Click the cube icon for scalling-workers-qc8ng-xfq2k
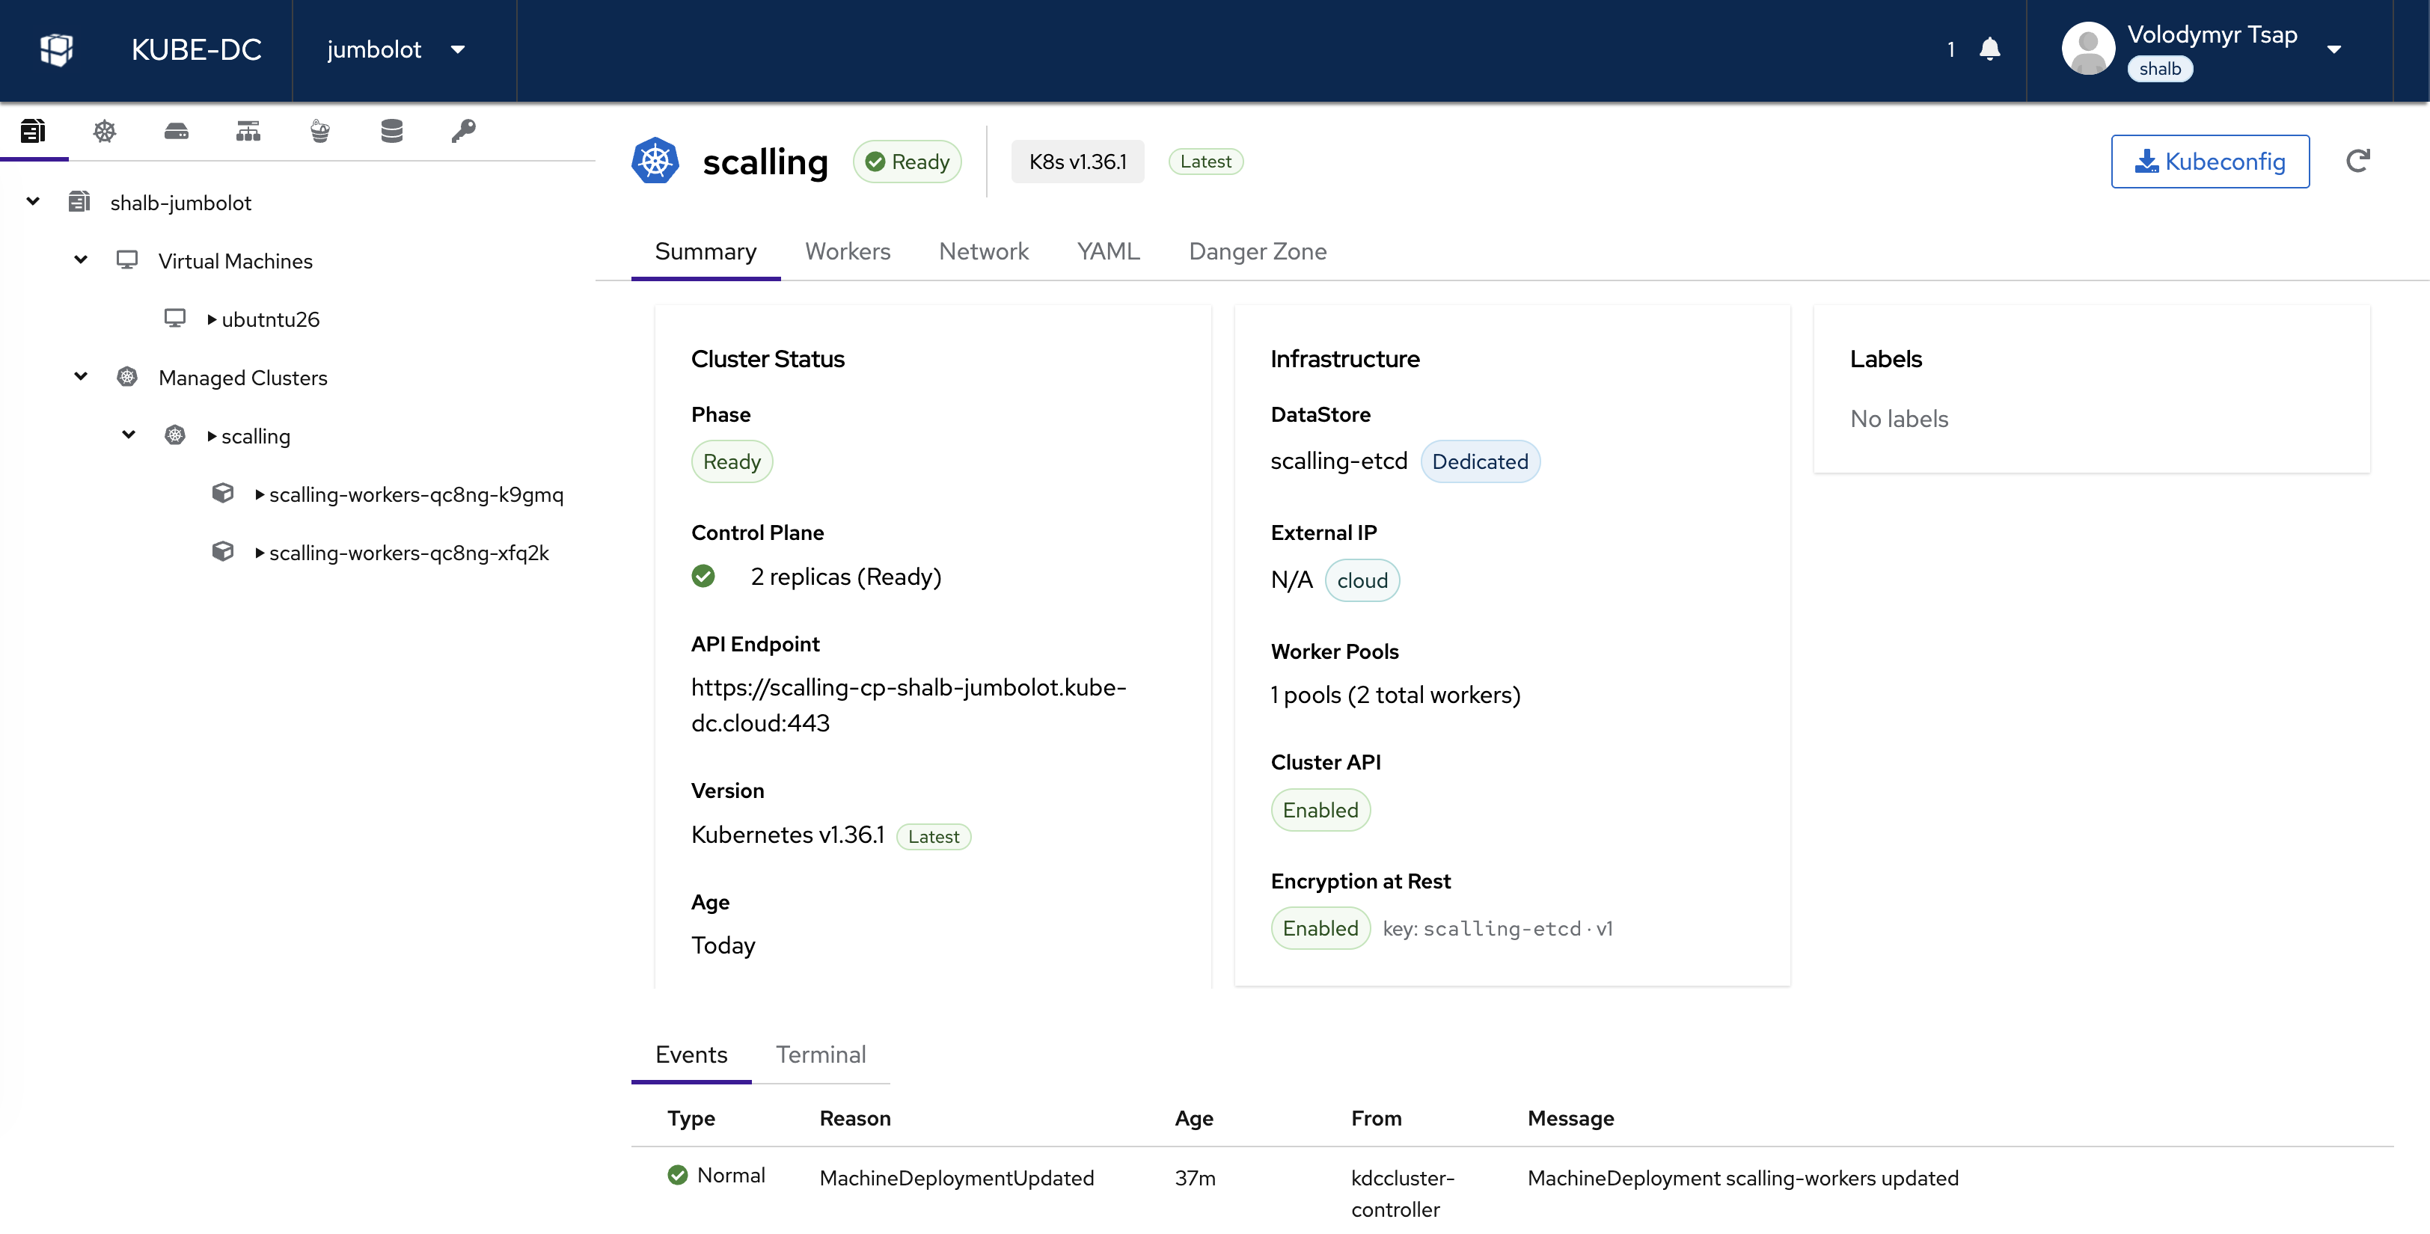 tap(223, 551)
